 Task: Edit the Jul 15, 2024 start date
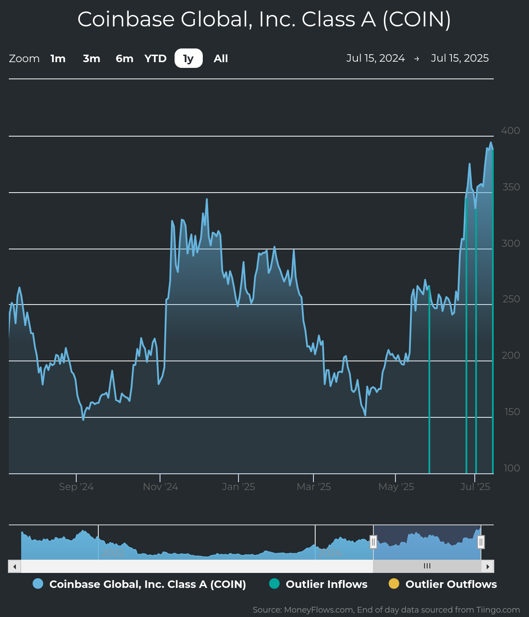(x=376, y=58)
